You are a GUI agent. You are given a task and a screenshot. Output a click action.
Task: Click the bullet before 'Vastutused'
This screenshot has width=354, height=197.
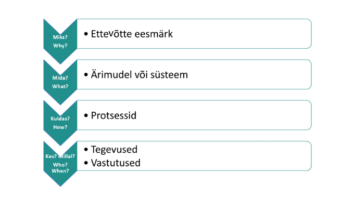(x=86, y=163)
